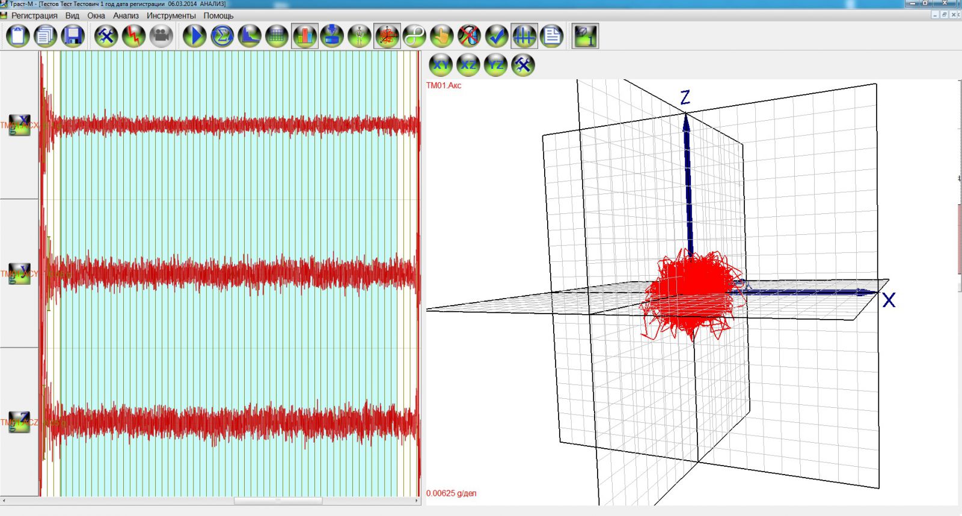Click the blue play arrow icon
This screenshot has height=516, width=962.
(194, 36)
